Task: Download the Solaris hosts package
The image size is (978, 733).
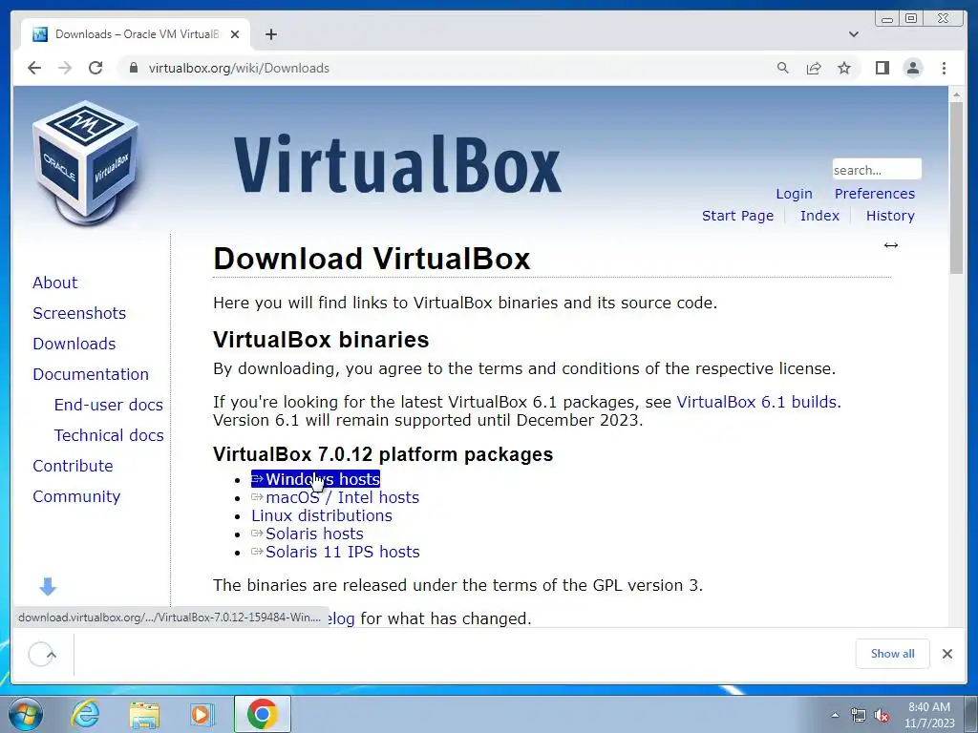Action: [x=308, y=534]
